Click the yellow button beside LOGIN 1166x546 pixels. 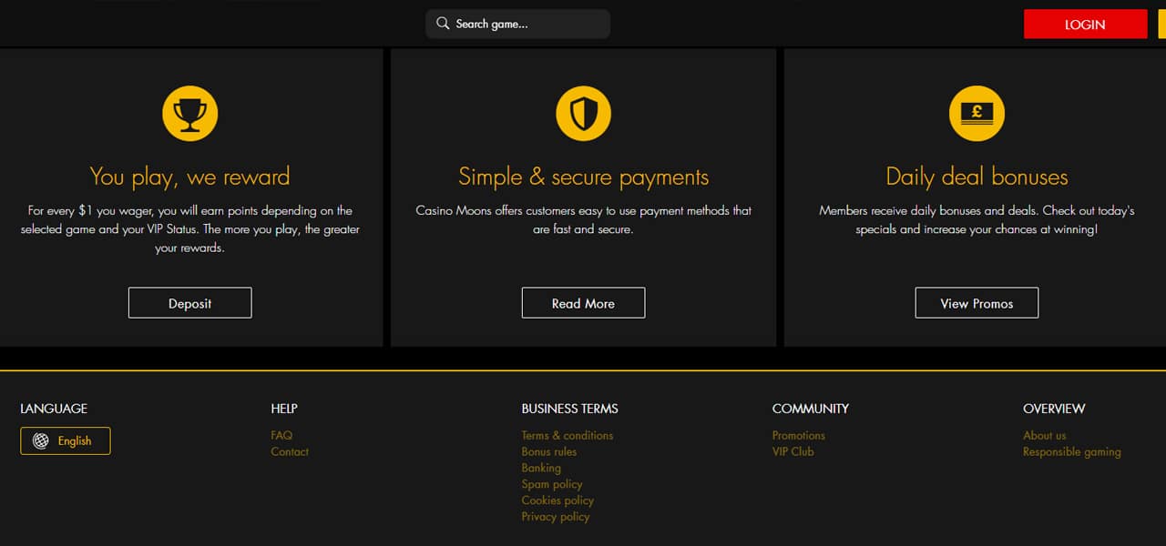pos(1161,25)
